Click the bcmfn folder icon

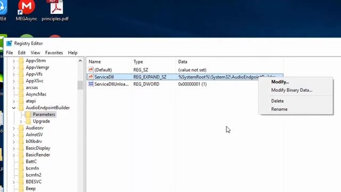(21, 169)
